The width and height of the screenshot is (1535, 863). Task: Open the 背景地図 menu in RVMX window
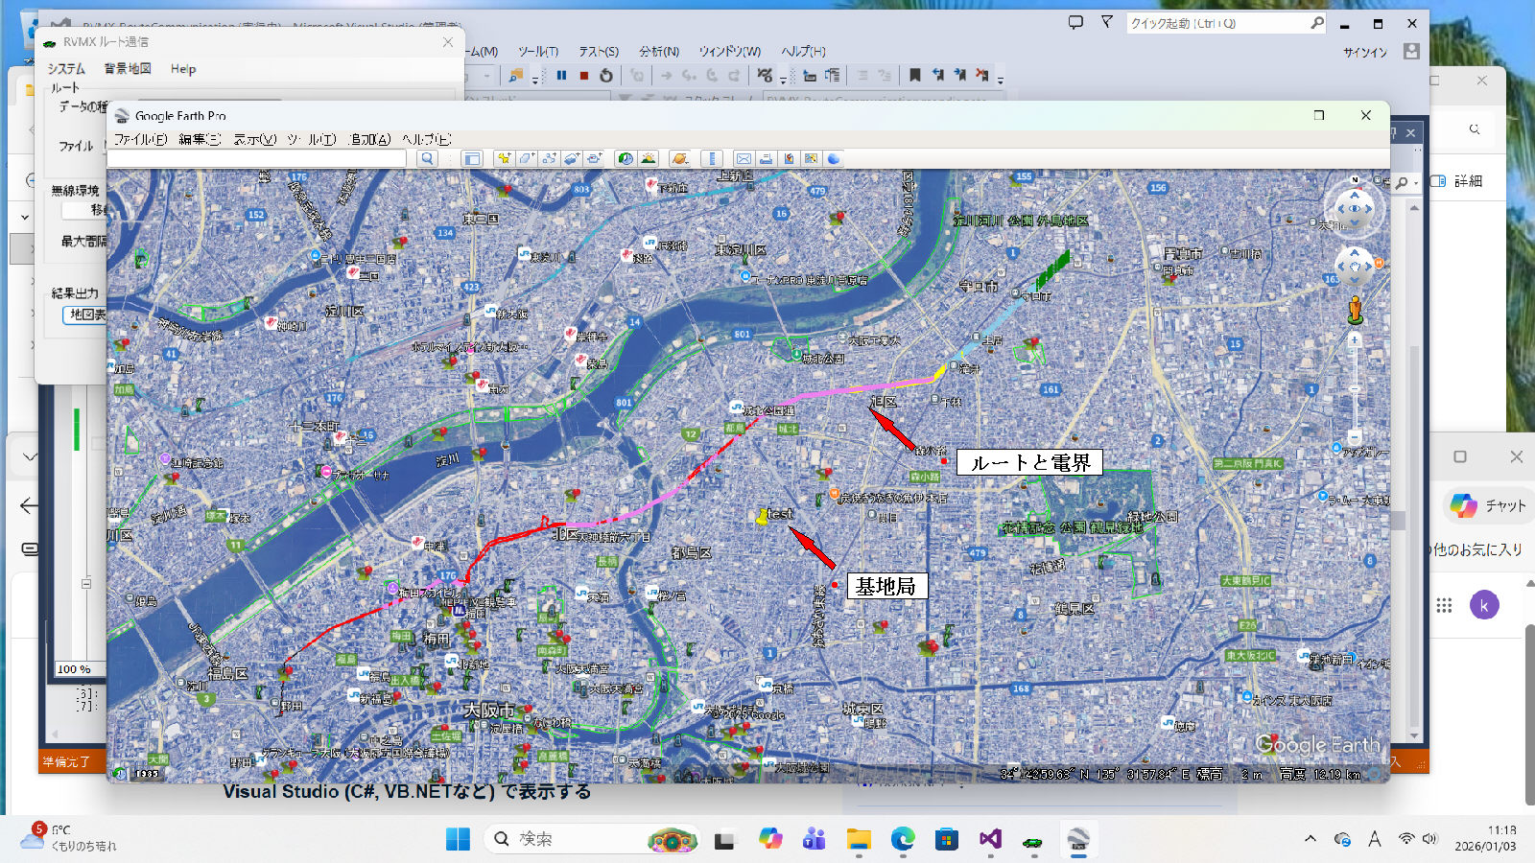tap(128, 69)
